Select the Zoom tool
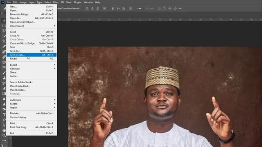This screenshot has height=147, width=262. [4, 135]
